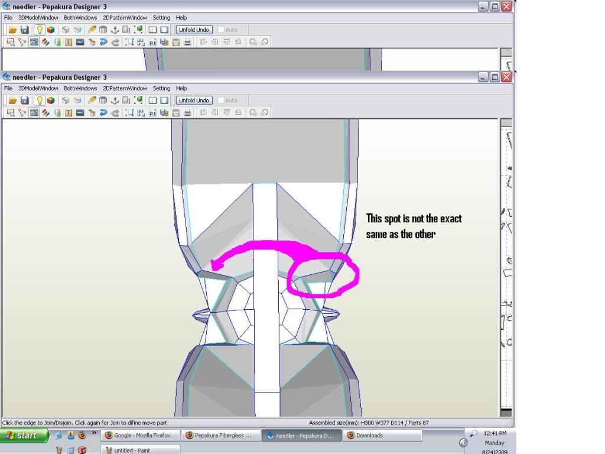This screenshot has width=605, height=454.
Task: Click arrange parts grid icon in front window
Action: pyautogui.click(x=141, y=113)
